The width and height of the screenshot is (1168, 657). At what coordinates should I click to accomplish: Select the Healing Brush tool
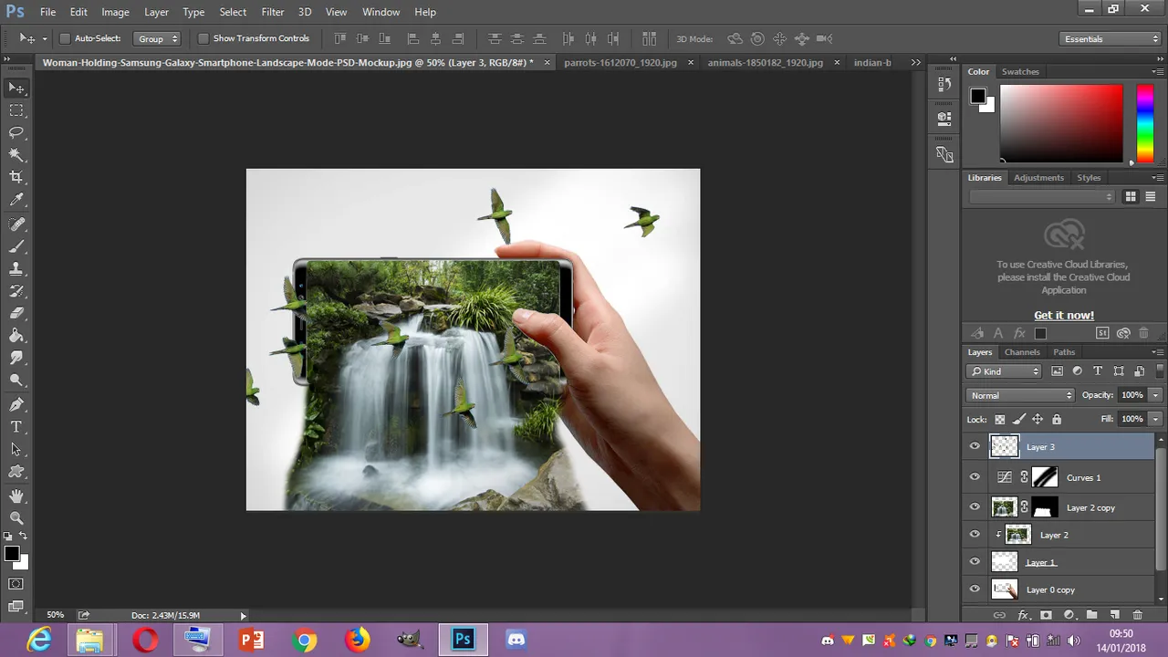[16, 224]
